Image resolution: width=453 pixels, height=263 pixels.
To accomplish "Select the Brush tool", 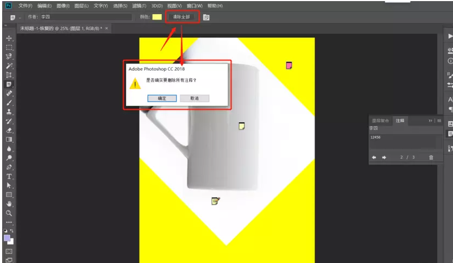I will point(9,103).
